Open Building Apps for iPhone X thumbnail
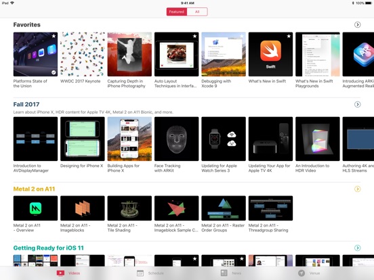This screenshot has height=280, width=374. coord(129,139)
